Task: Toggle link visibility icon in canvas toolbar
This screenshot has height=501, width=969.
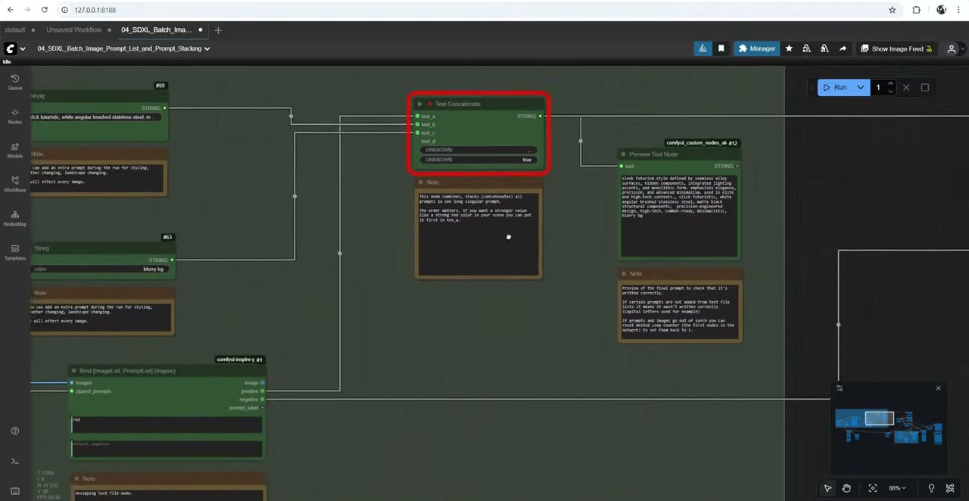Action: pyautogui.click(x=950, y=488)
